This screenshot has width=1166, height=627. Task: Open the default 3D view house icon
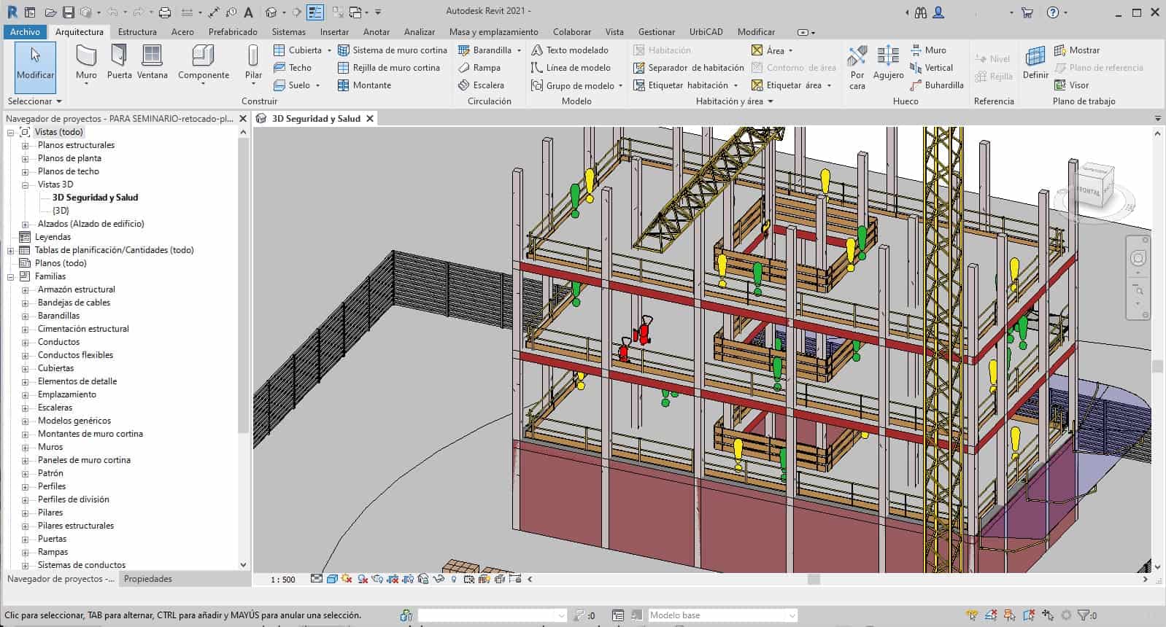coord(271,12)
